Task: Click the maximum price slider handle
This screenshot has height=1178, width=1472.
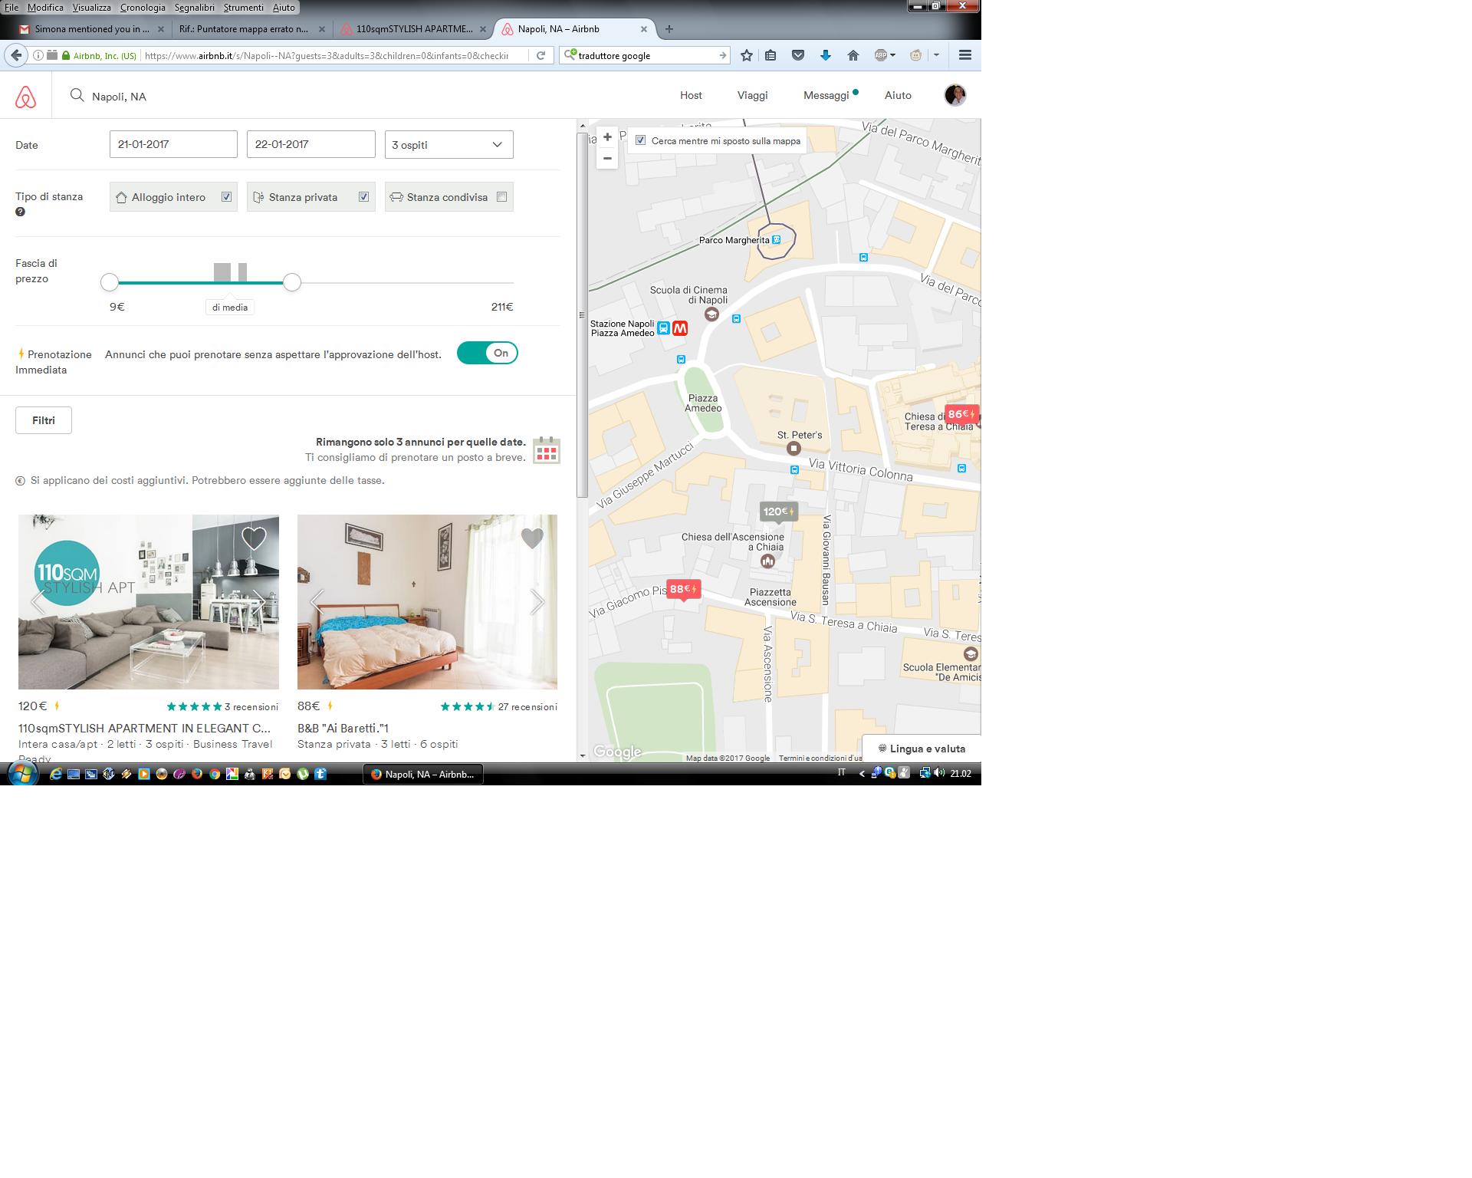Action: click(291, 282)
